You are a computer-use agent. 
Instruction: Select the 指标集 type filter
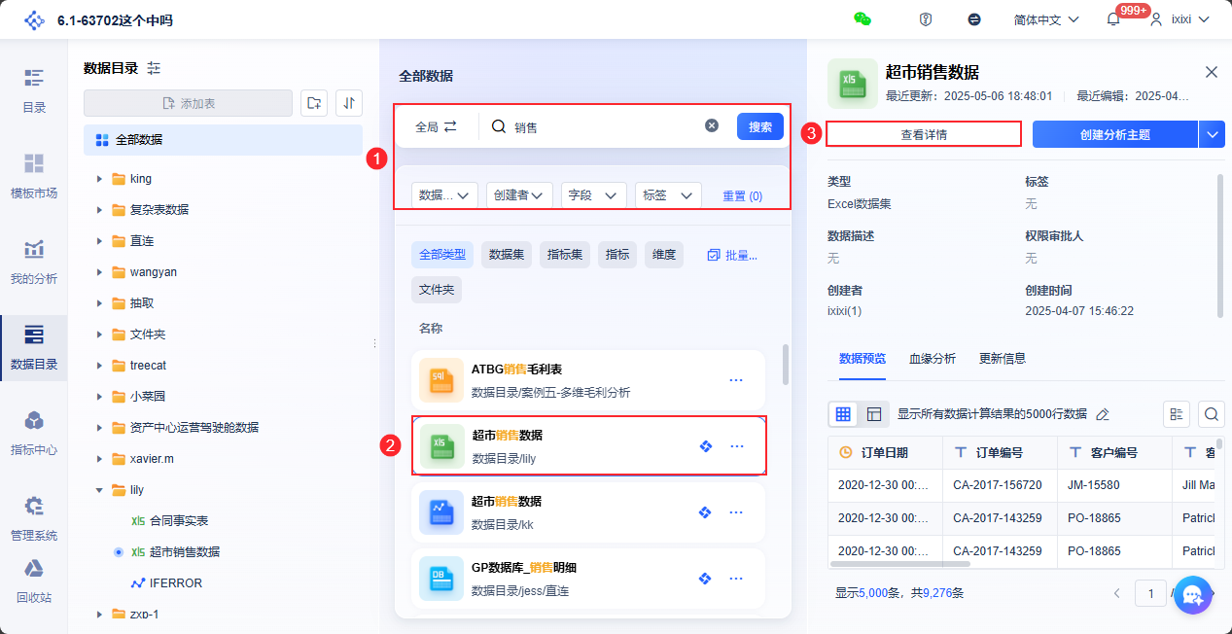coord(565,255)
